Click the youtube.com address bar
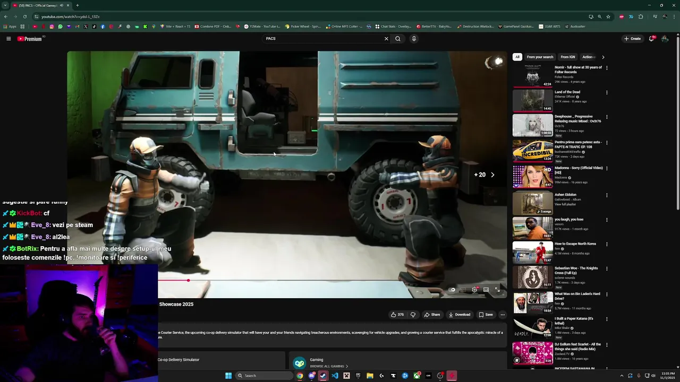 [313, 16]
